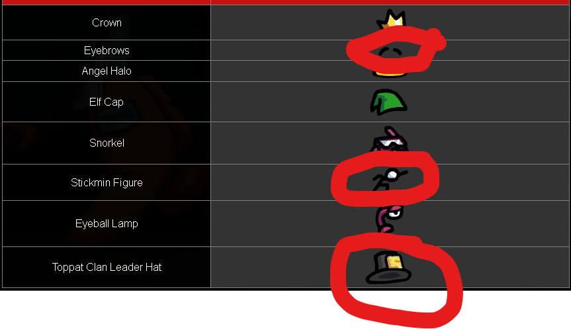Select the "Eyebrows" label
The width and height of the screenshot is (571, 329).
click(107, 50)
